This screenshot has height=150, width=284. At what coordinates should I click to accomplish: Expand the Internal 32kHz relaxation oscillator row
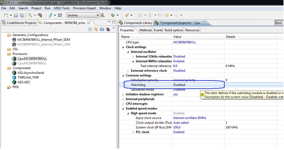coord(133,57)
